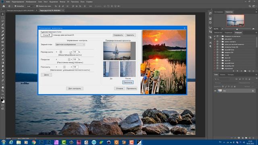This screenshot has height=145, width=258.
Task: Click the Плотность slider handle
Action: coord(64,67)
